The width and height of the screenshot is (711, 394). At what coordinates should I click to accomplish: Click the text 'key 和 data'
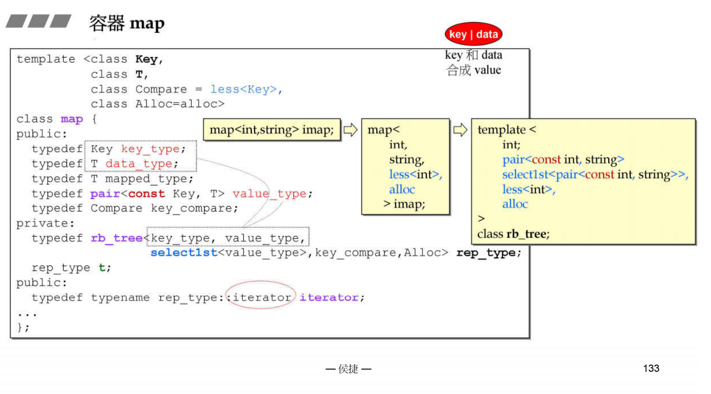click(473, 55)
